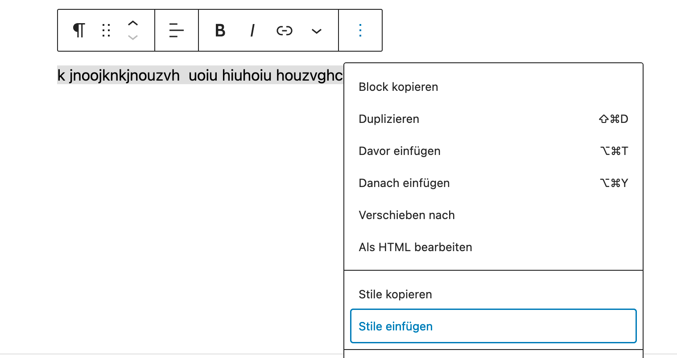Open the text alignment options
This screenshot has height=358, width=677.
(177, 30)
